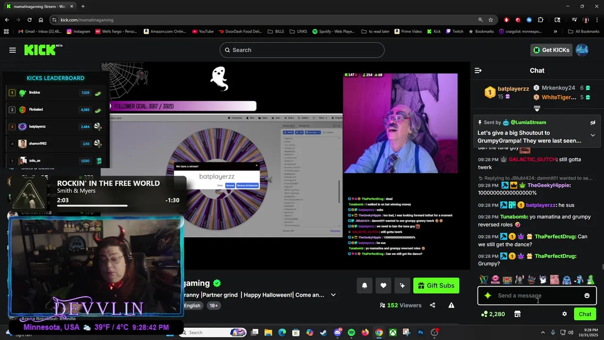The image size is (604, 340).
Task: Click the 18+ tag
Action: click(214, 306)
